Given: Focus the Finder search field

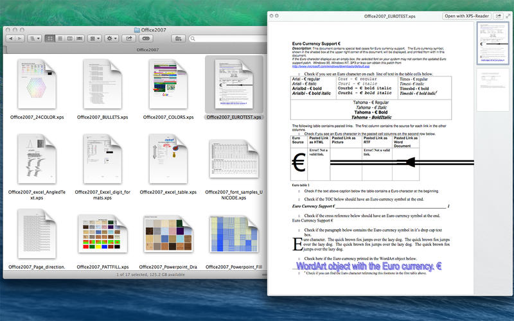Looking at the screenshot, I should (228, 39).
